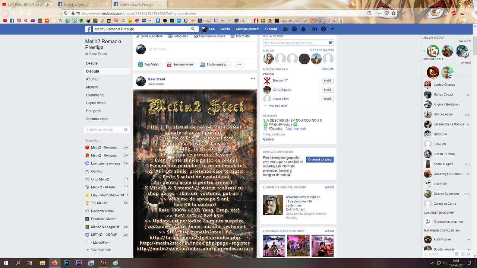
Task: Open the friend requests icon
Action: 285,29
